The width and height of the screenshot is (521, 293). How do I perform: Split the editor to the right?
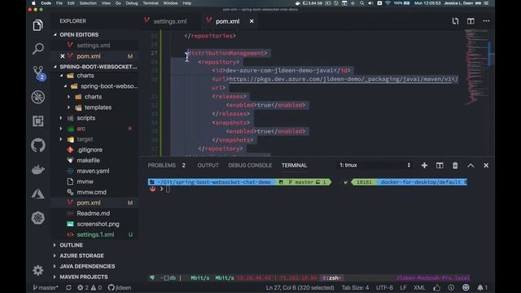[471, 21]
